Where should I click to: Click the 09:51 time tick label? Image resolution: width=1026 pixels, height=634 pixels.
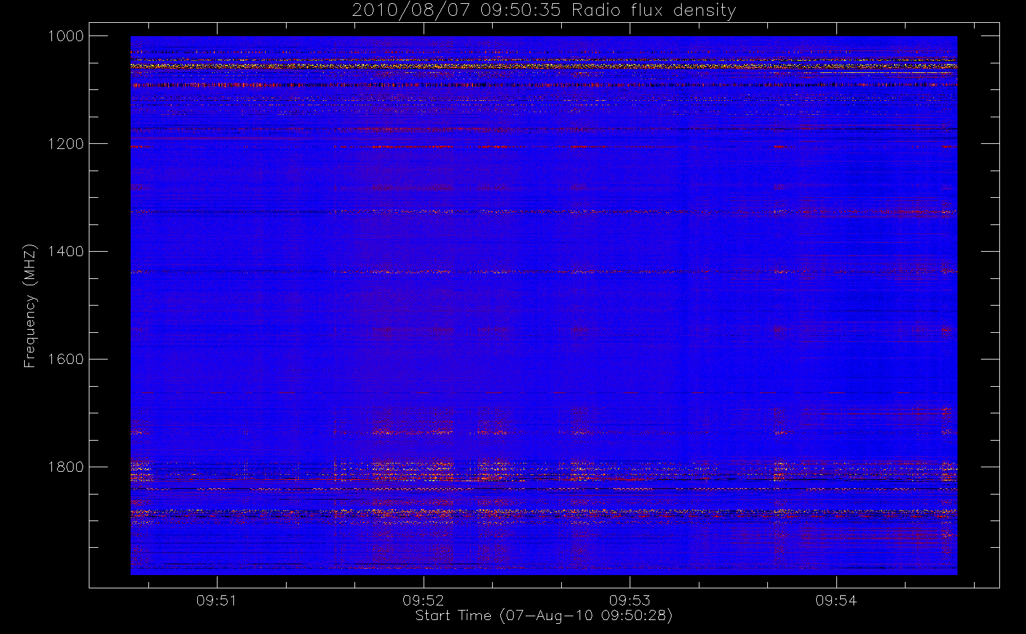[216, 600]
